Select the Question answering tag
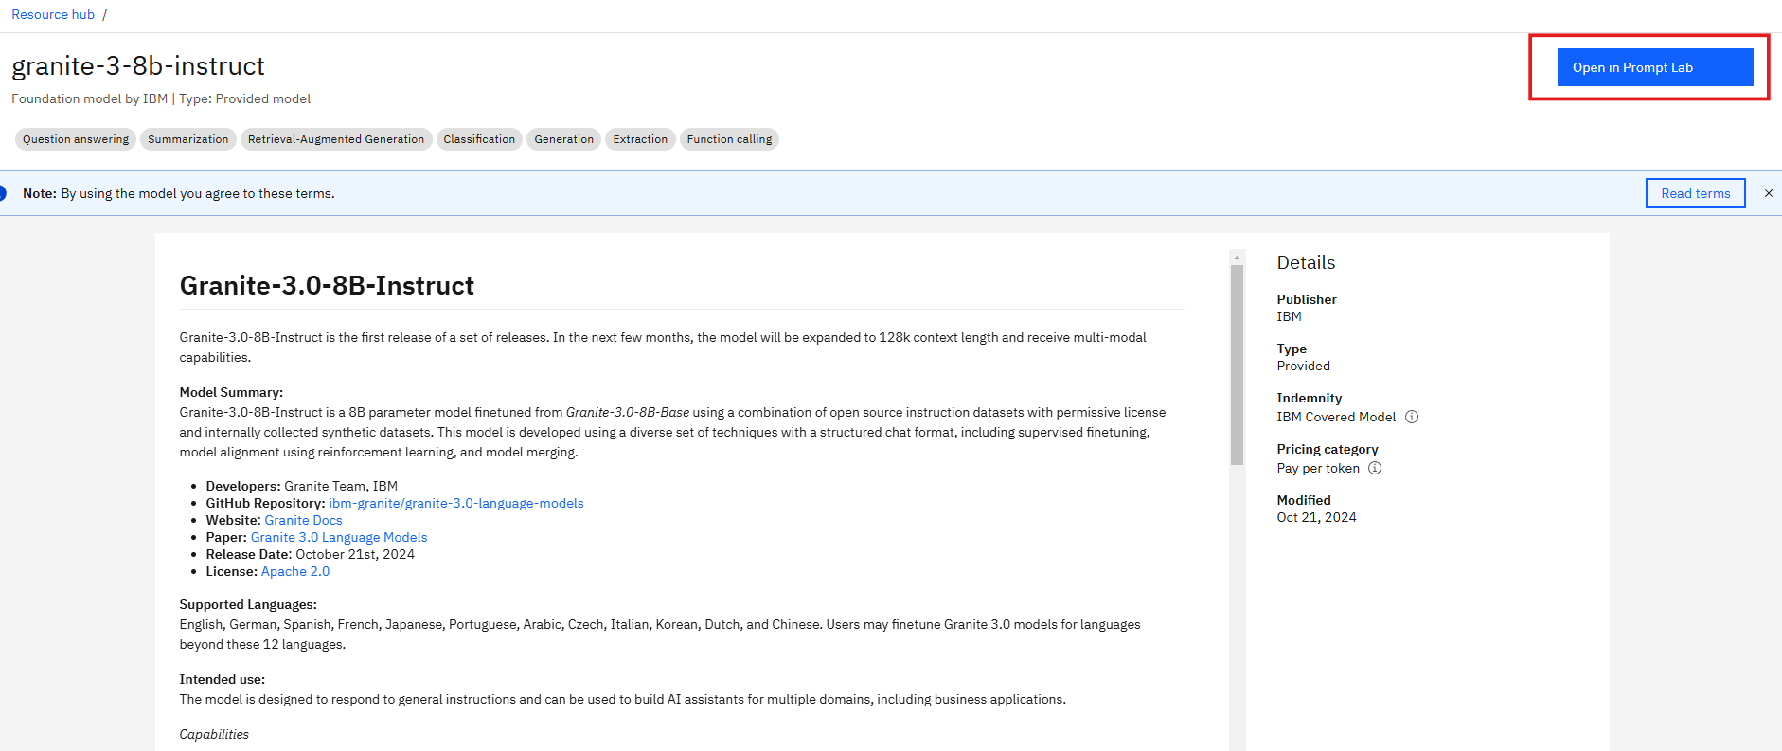The height and width of the screenshot is (751, 1782). [76, 139]
